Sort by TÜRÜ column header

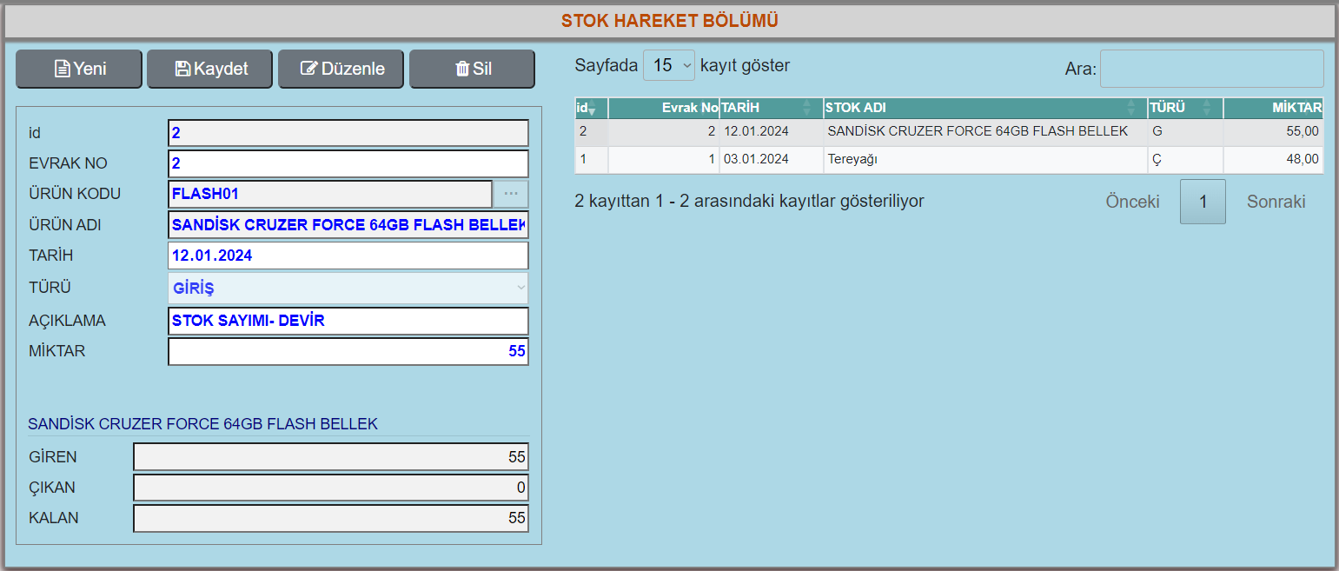[x=1184, y=108]
